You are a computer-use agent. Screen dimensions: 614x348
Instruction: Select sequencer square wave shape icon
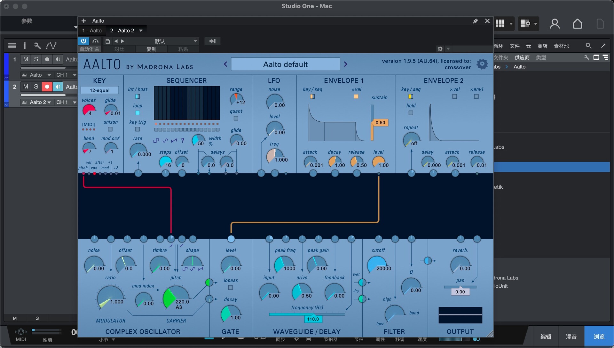pyautogui.click(x=156, y=140)
